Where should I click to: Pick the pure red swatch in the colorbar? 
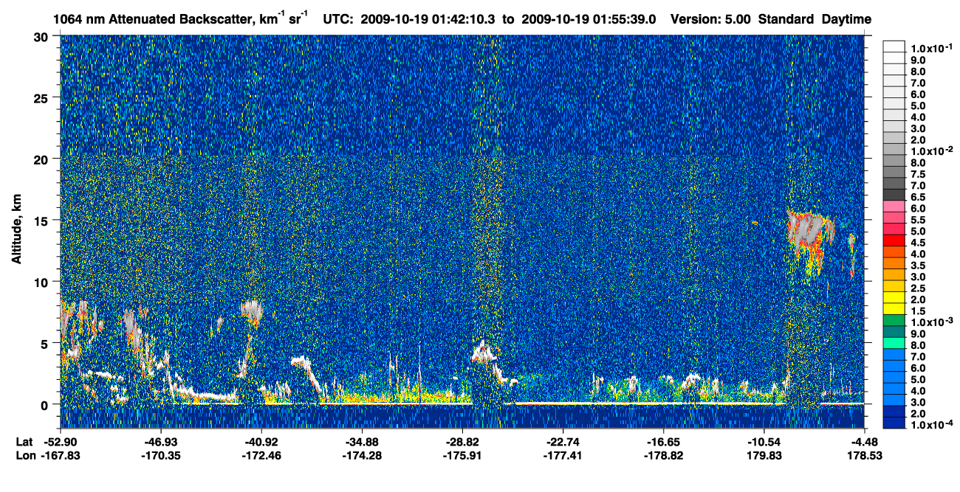click(x=894, y=241)
